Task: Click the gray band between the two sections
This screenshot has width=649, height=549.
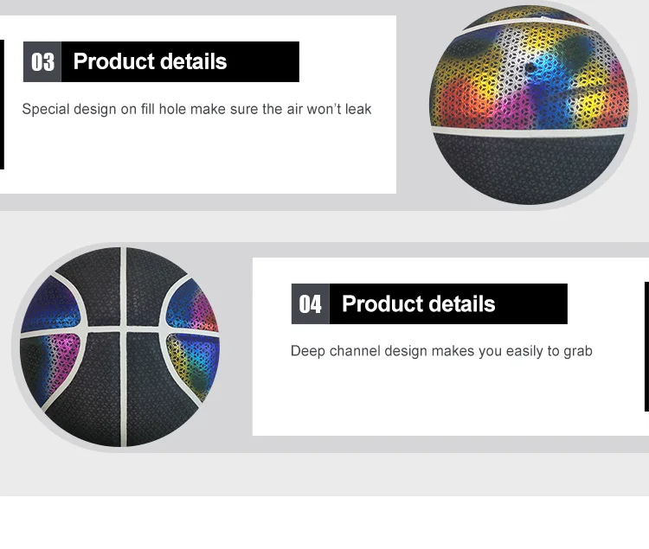Action: tap(324, 225)
